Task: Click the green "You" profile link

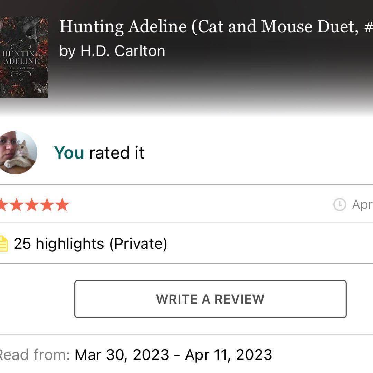Action: click(x=69, y=153)
